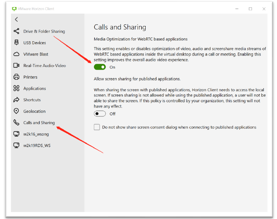This screenshot has width=277, height=219.
Task: Select the Printers icon in sidebar
Action: click(16, 77)
